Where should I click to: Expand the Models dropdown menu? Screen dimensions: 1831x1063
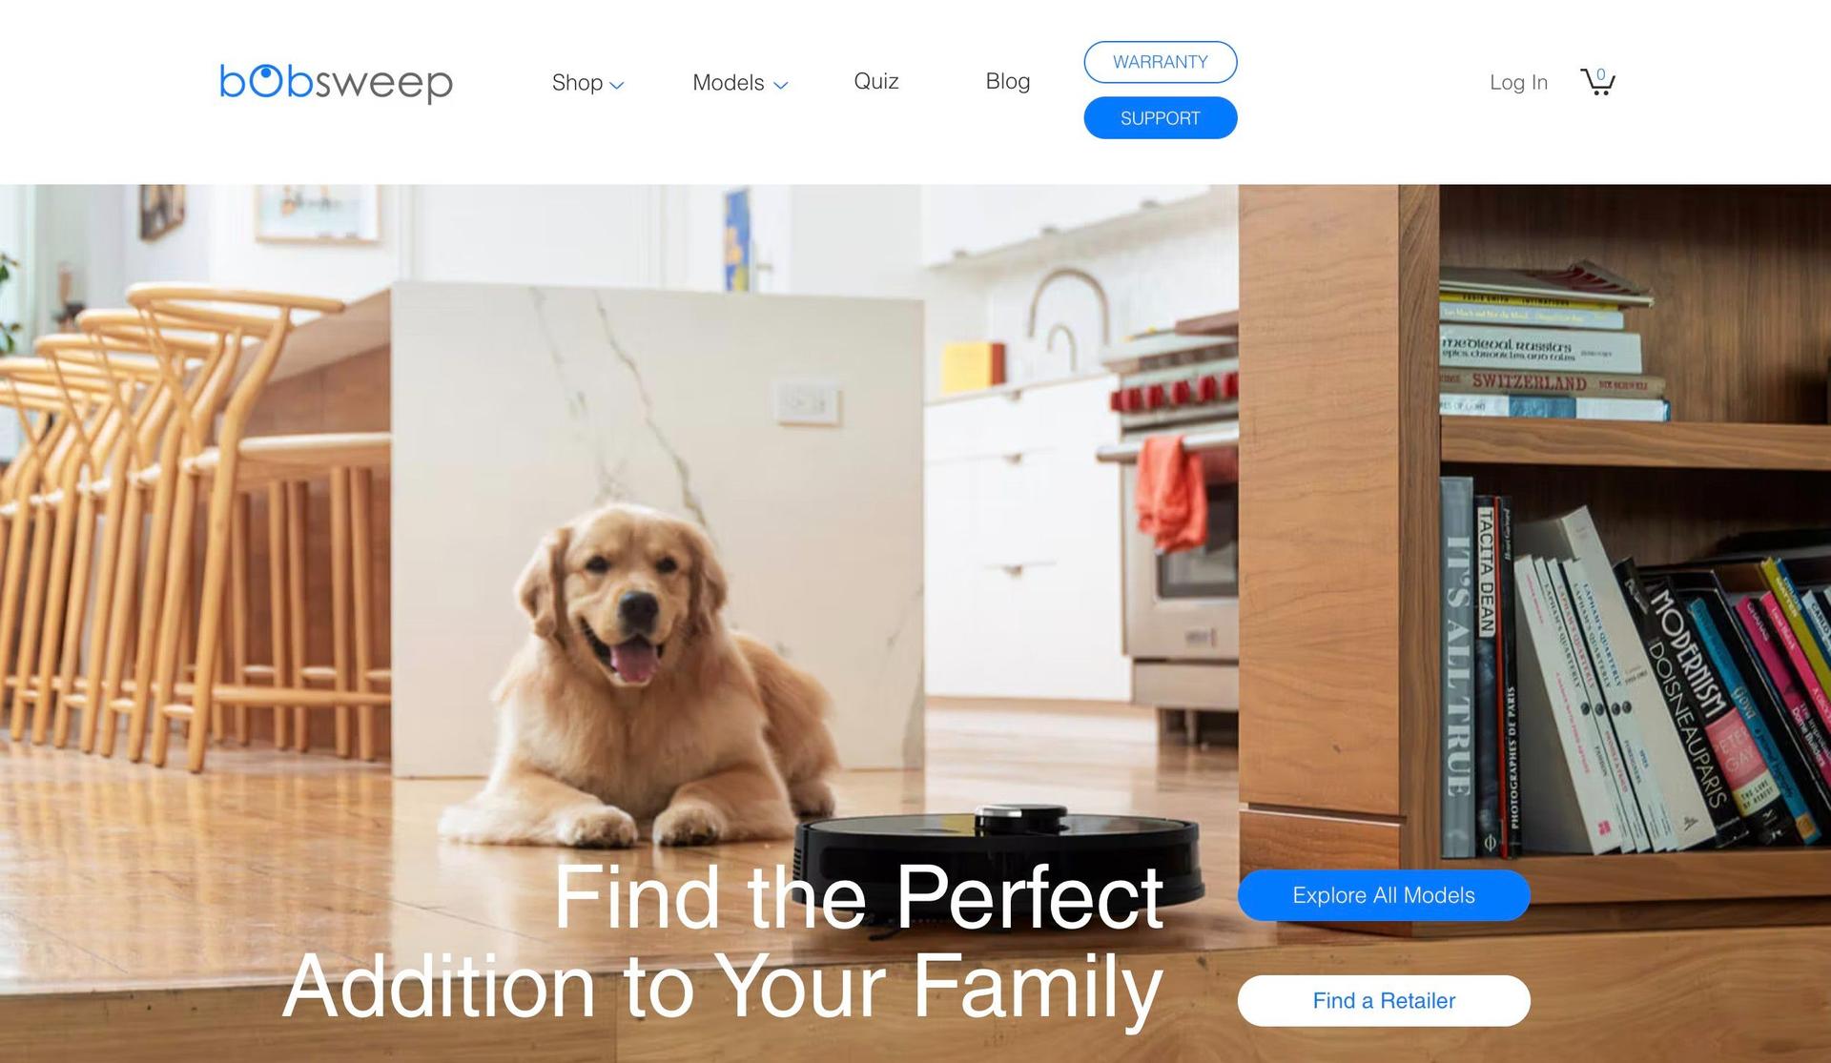pos(740,82)
